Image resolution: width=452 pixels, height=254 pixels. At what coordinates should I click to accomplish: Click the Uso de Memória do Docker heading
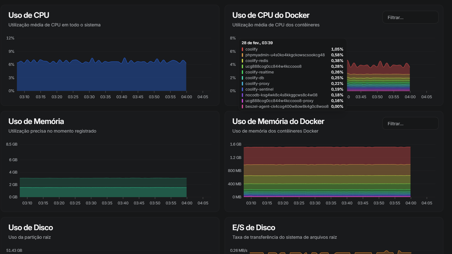pyautogui.click(x=278, y=121)
